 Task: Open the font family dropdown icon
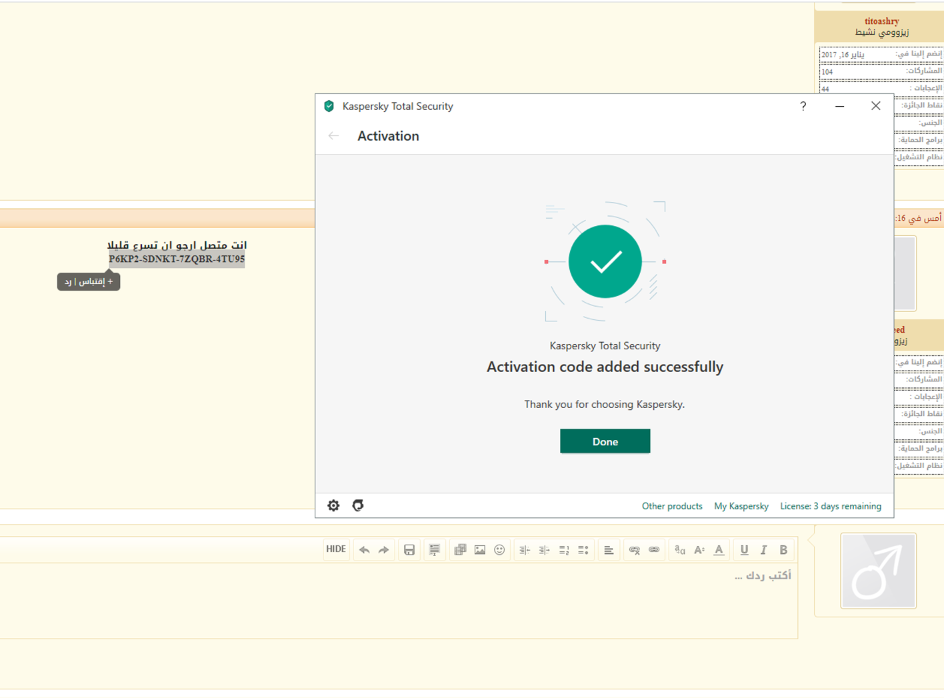679,550
